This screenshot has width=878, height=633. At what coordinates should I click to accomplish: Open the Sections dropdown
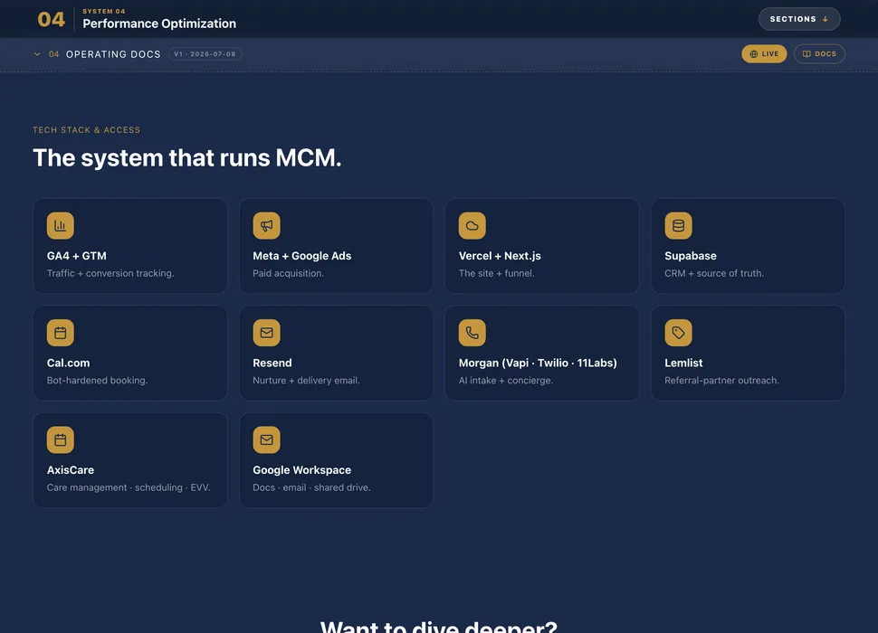[x=799, y=19]
